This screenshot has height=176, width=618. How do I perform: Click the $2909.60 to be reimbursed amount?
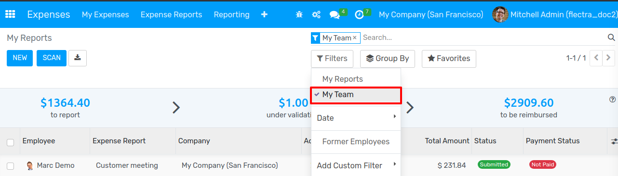point(529,103)
